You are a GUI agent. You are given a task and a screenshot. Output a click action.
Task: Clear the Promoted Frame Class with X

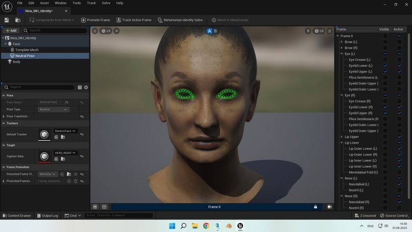76,174
